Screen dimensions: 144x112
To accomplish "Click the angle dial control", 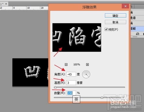I will pyautogui.click(x=86, y=74).
